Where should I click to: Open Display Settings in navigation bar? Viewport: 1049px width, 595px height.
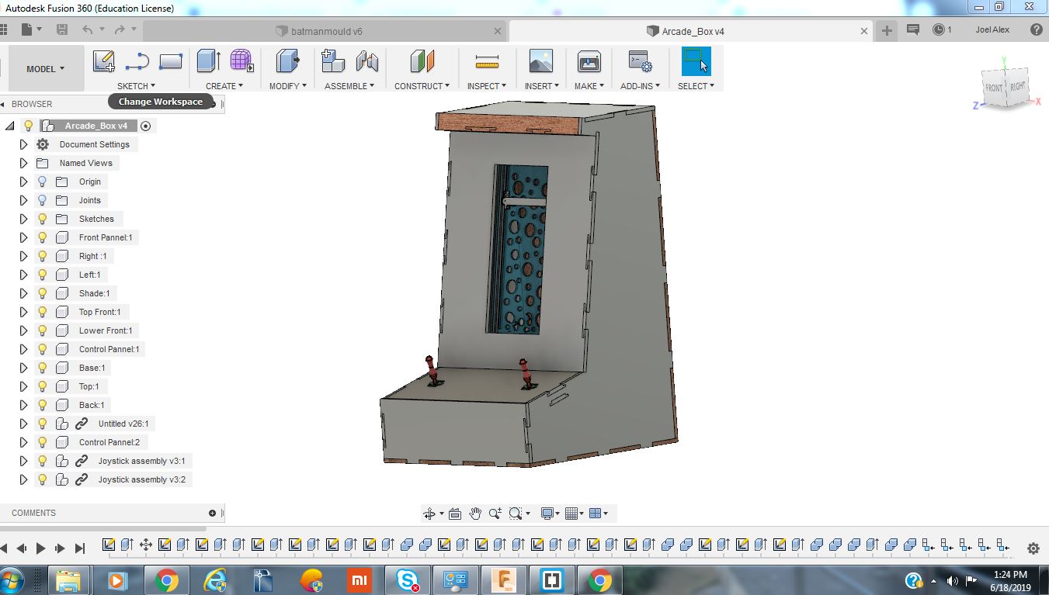pos(548,514)
